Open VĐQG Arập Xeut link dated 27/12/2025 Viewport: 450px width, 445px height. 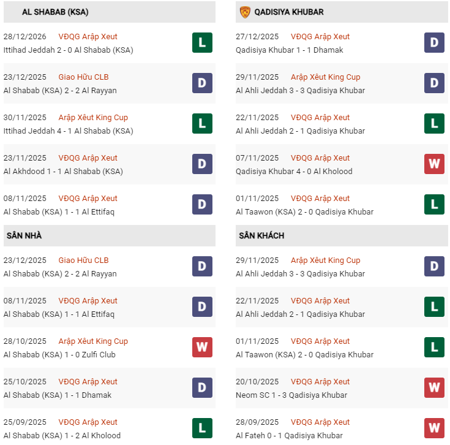click(320, 37)
